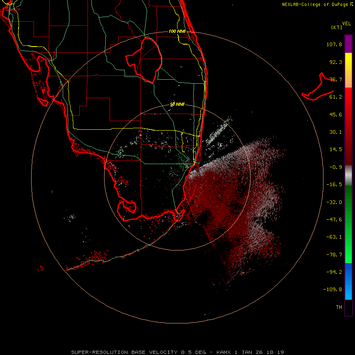Click the 61.2 legend value
Screen dimensions: 355x355
pyautogui.click(x=336, y=97)
